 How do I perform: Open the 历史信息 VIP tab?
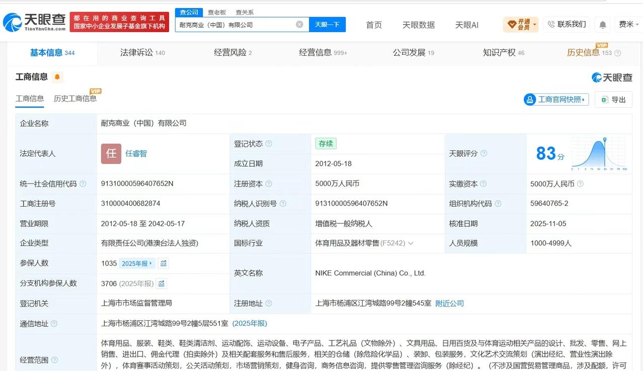point(589,53)
